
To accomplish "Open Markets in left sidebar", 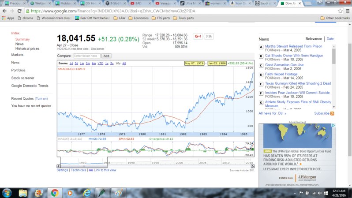I will point(17,55).
